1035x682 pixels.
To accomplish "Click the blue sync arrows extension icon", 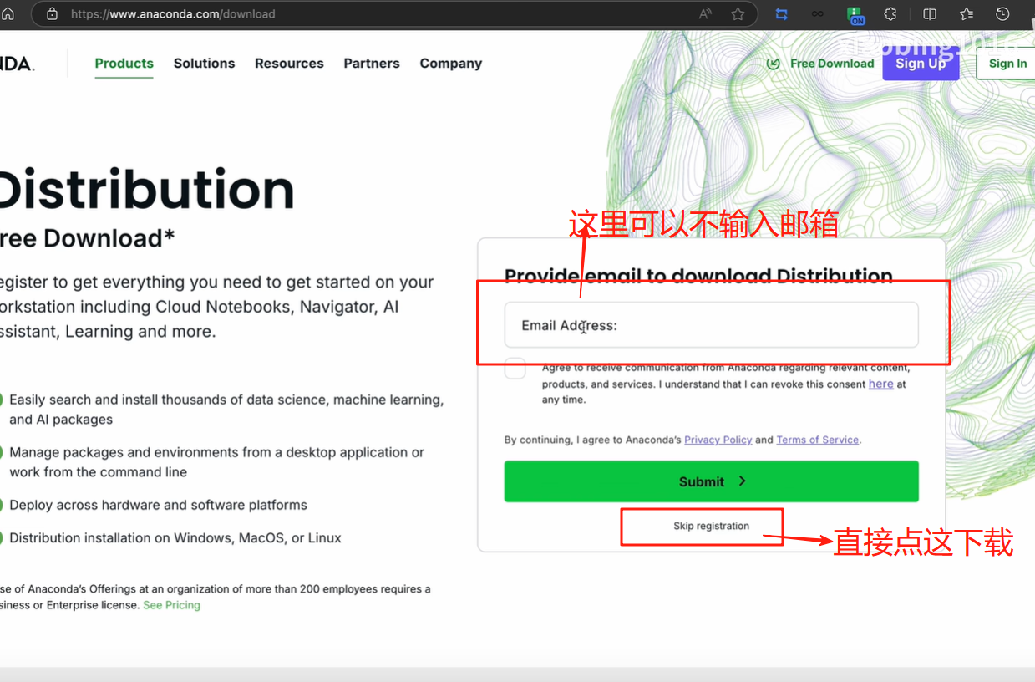I will 782,13.
